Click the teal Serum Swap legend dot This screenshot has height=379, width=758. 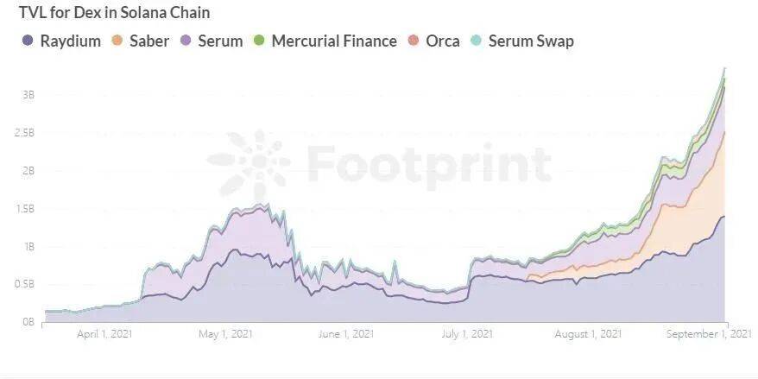coord(476,41)
